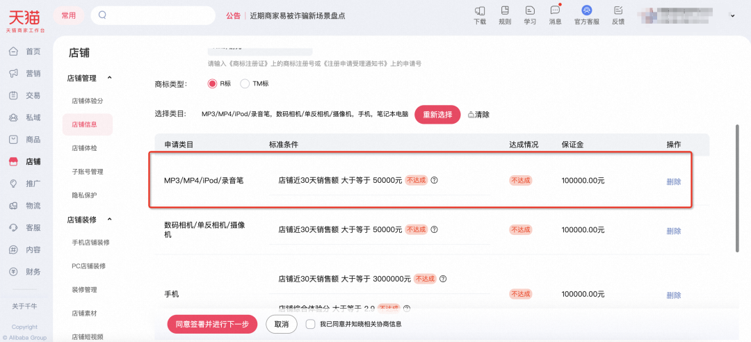Click the page vertical scrollbar
Image resolution: width=751 pixels, height=342 pixels.
click(x=737, y=188)
